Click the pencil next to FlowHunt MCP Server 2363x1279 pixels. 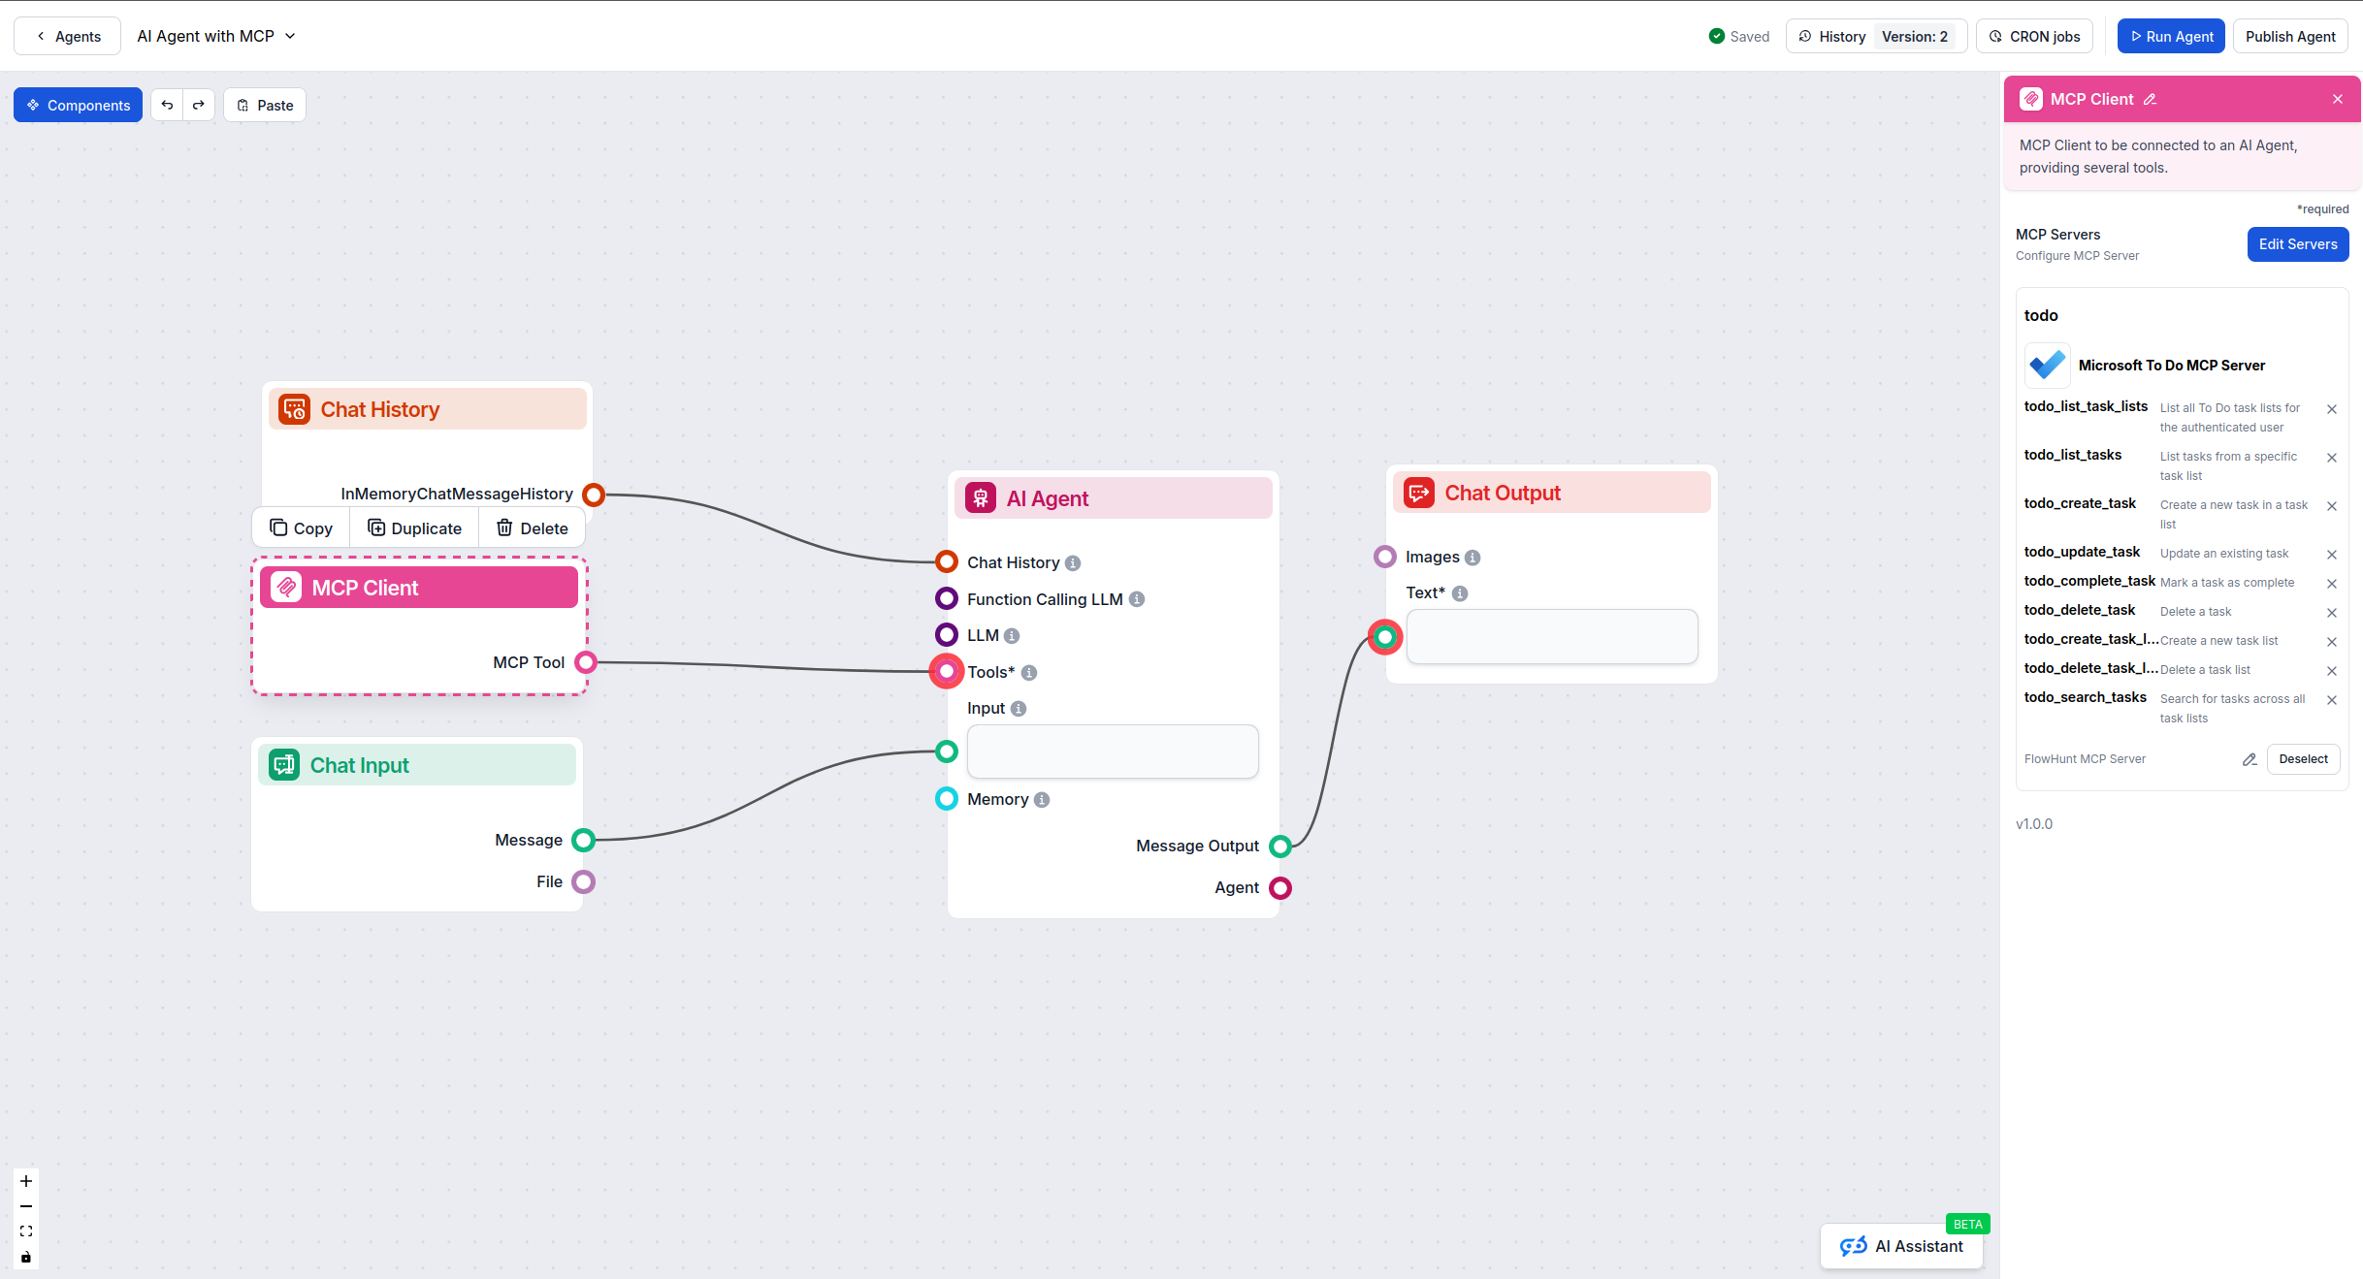point(2250,759)
